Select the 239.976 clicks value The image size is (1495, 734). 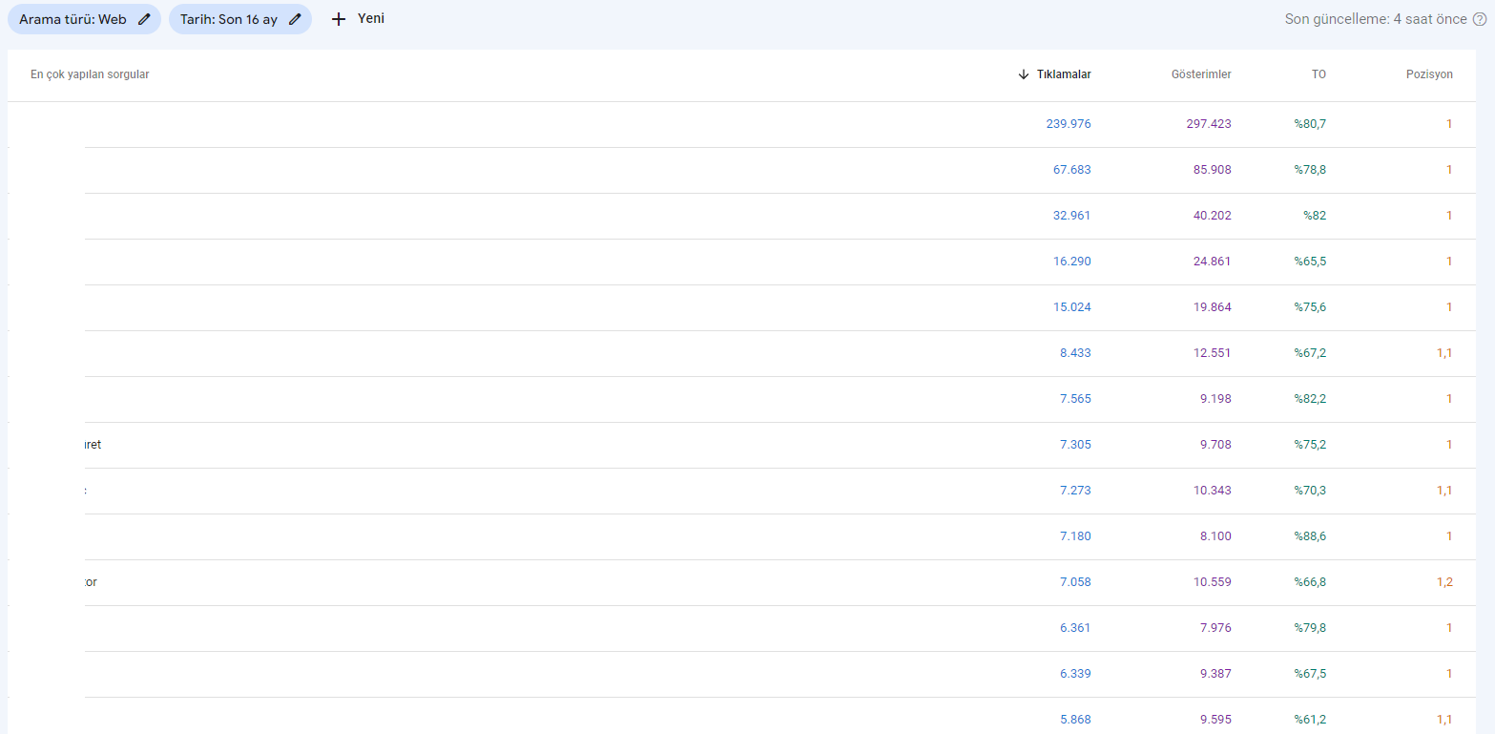coord(1069,124)
